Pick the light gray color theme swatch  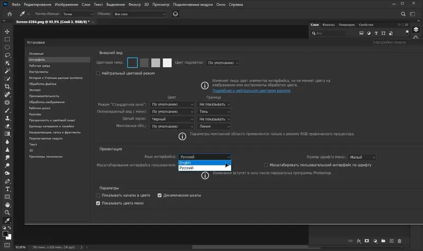155,63
